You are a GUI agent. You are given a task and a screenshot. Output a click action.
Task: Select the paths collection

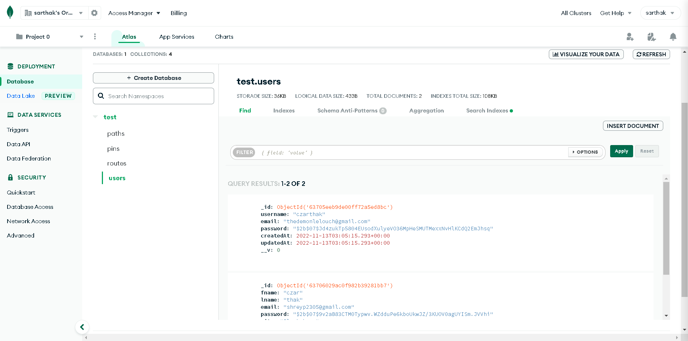tap(116, 134)
